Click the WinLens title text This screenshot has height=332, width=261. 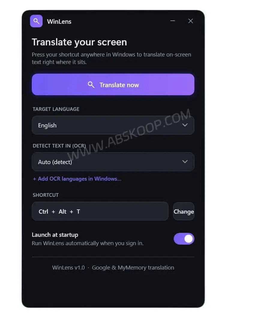pyautogui.click(x=59, y=21)
